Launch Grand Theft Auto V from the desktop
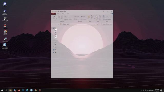This screenshot has width=164, height=92. tap(5, 20)
